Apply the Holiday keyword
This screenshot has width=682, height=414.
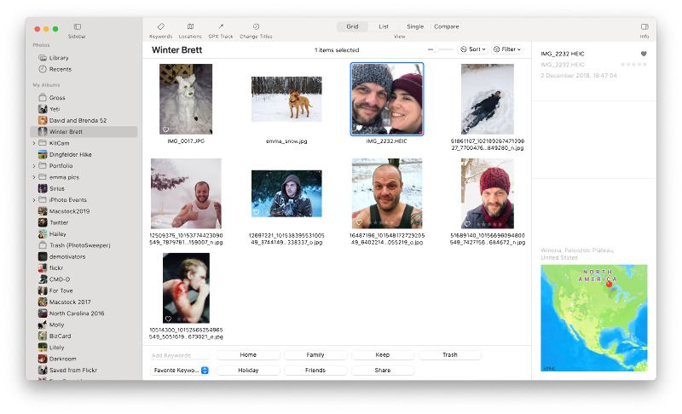[x=248, y=370]
